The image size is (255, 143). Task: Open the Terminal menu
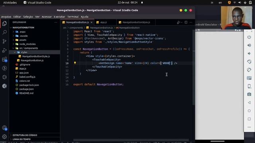(x=73, y=17)
